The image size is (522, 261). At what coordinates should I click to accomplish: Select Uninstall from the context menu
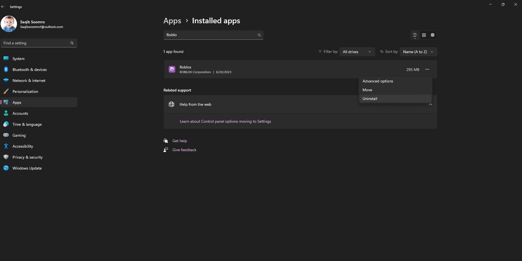pos(370,99)
